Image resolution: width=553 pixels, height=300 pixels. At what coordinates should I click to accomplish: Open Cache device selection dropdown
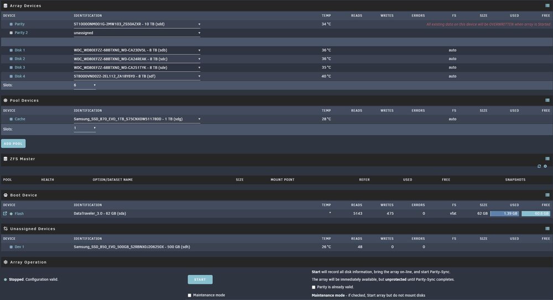137,119
